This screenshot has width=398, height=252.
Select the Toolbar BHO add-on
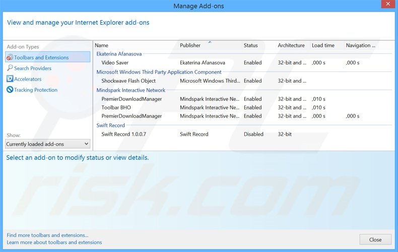point(116,107)
